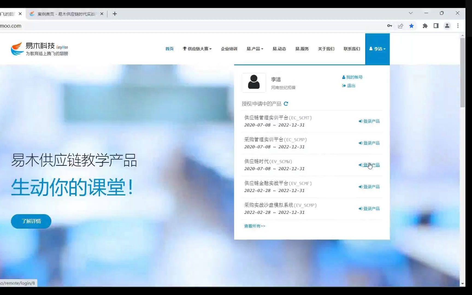The height and width of the screenshot is (295, 472).
Task: Open 我的帐号 account link
Action: point(352,77)
